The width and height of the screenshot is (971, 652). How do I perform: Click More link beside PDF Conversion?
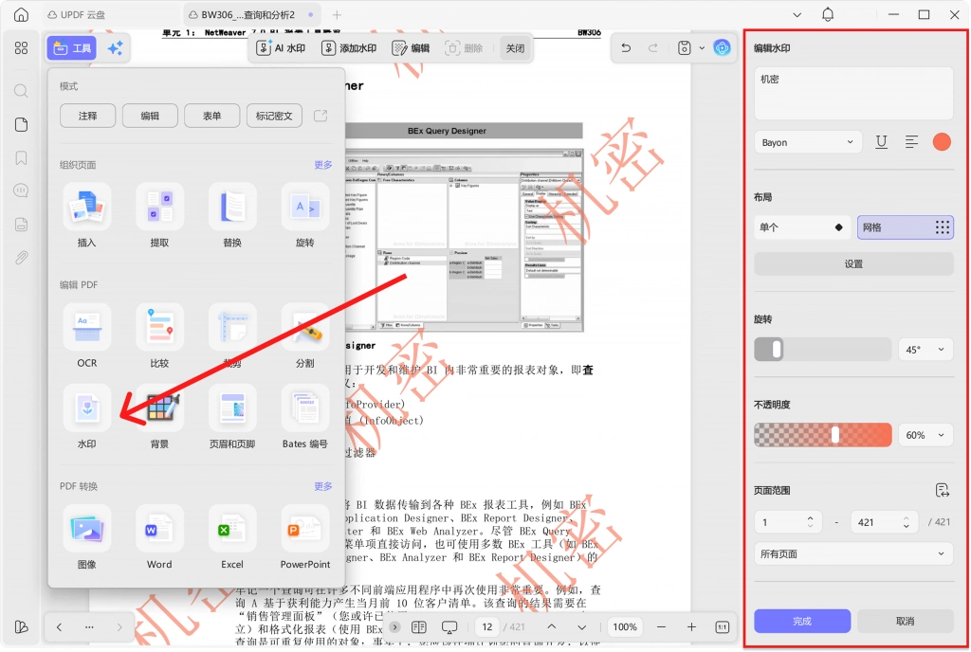[323, 486]
